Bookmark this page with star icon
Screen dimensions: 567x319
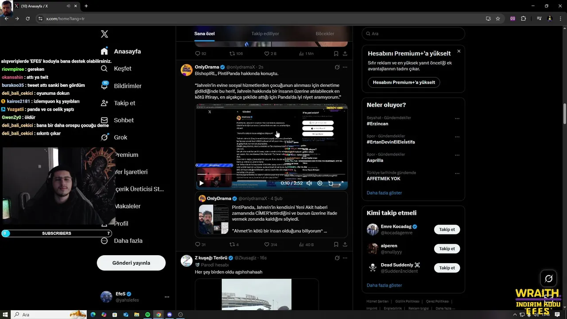[498, 19]
